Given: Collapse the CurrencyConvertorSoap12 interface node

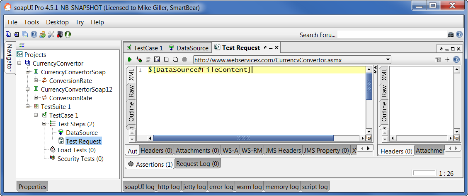Looking at the screenshot, I should [28, 89].
